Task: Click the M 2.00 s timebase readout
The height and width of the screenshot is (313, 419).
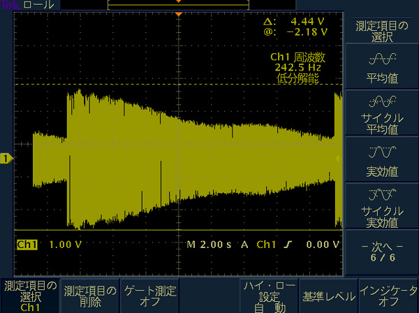Action: coord(209,245)
